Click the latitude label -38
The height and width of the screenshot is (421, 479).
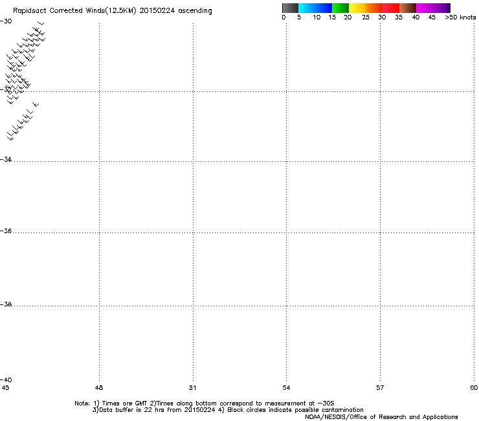[6, 304]
